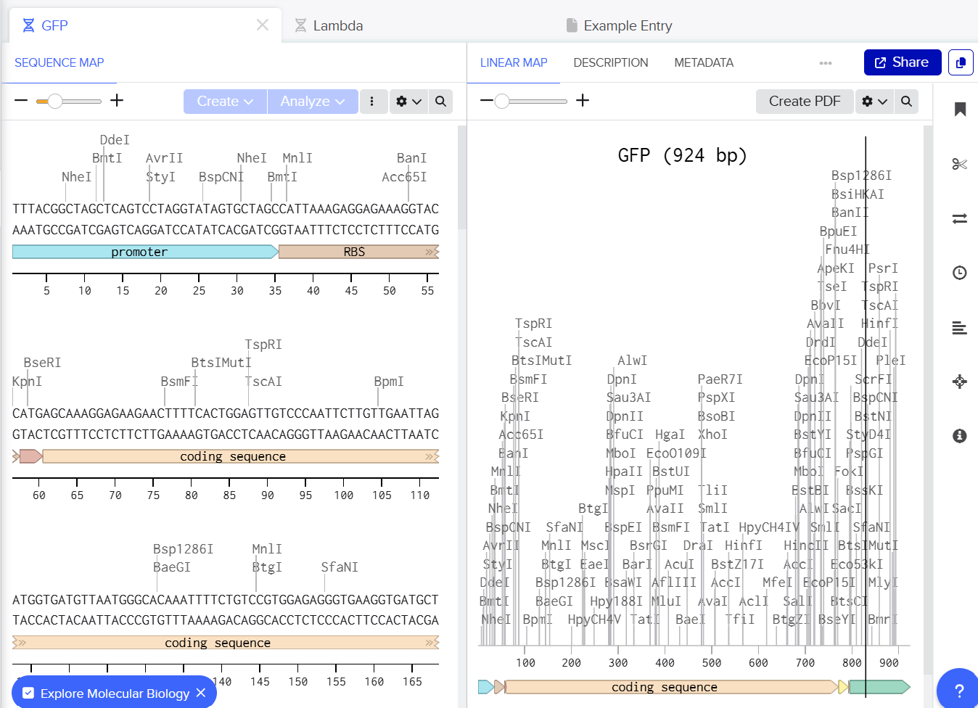This screenshot has width=978, height=708.
Task: Expand the Create dropdown
Action: coord(225,102)
